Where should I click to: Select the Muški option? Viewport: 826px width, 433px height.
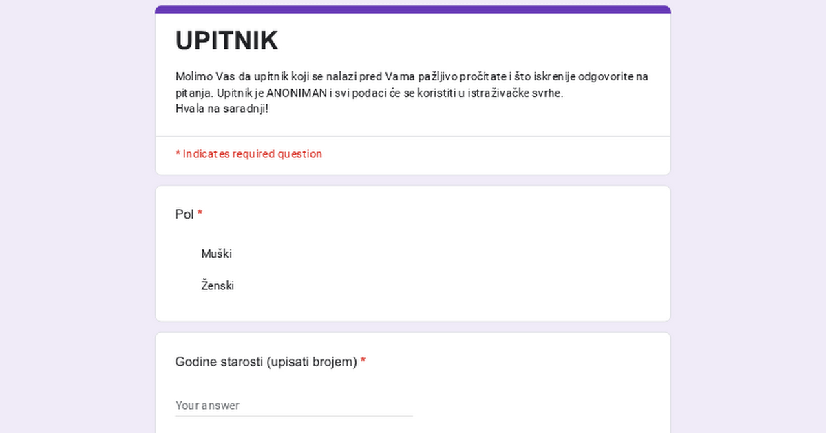tap(216, 254)
